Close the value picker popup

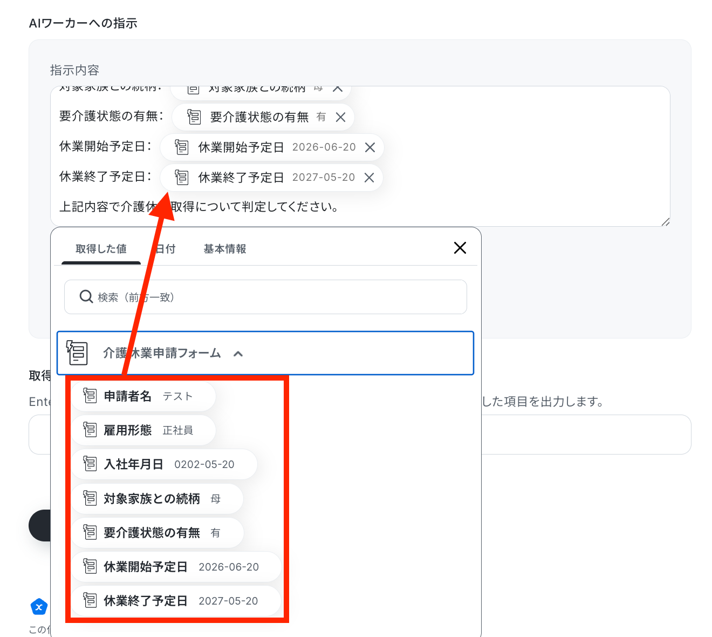tap(460, 248)
